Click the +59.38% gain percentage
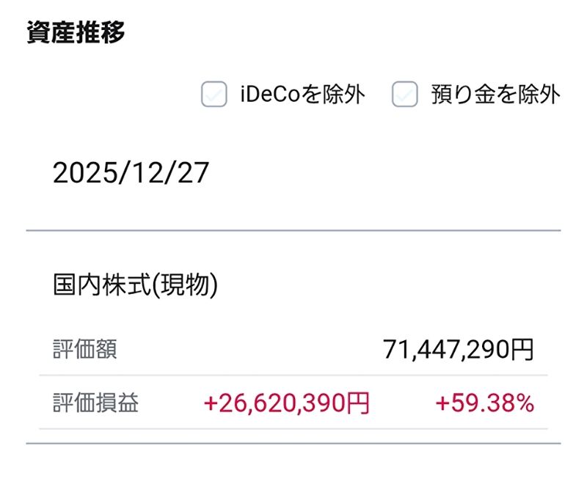 click(x=484, y=403)
